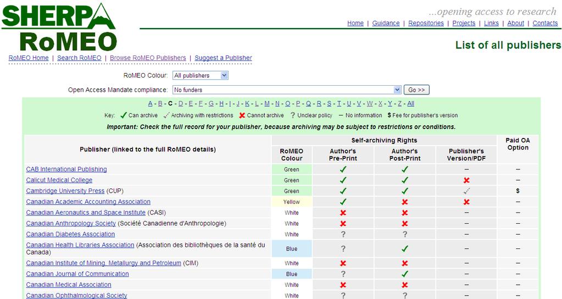The width and height of the screenshot is (562, 299).
Task: Click the SHERPA RoMEO logo
Action: point(59,27)
